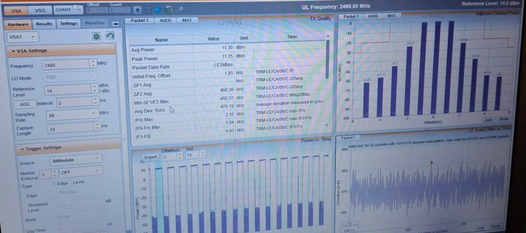
Task: Click the AGC button
Action: [25, 104]
